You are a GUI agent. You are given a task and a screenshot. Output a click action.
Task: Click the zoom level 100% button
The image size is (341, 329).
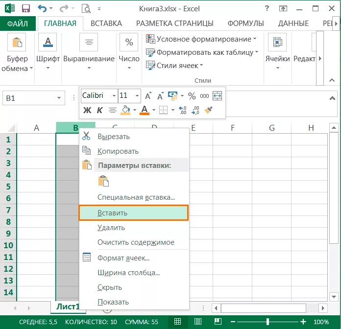point(321,322)
